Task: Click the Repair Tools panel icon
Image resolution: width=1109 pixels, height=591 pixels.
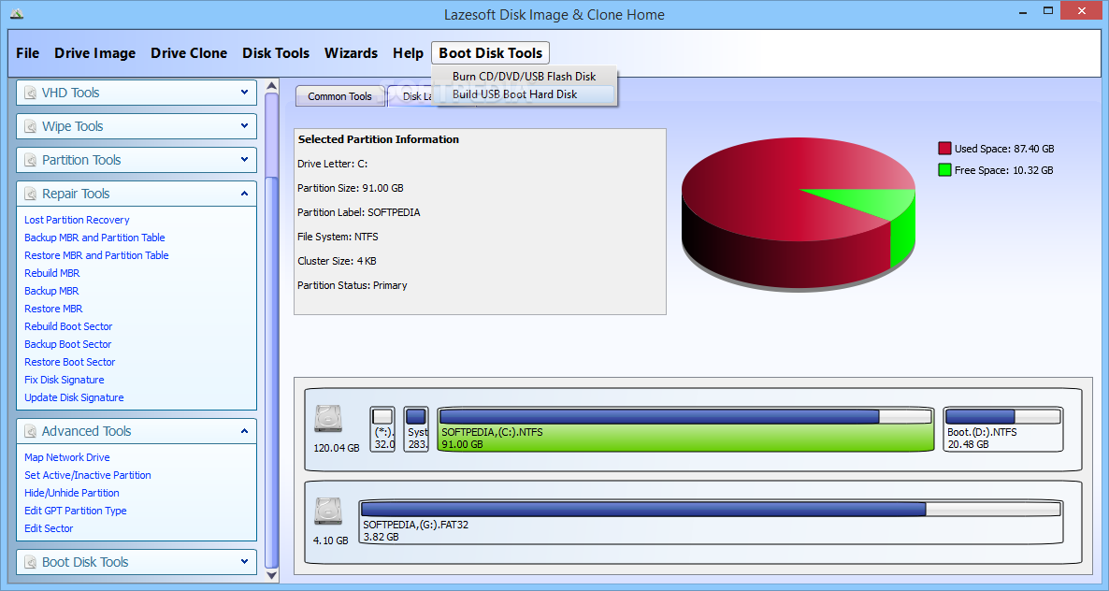Action: 31,194
